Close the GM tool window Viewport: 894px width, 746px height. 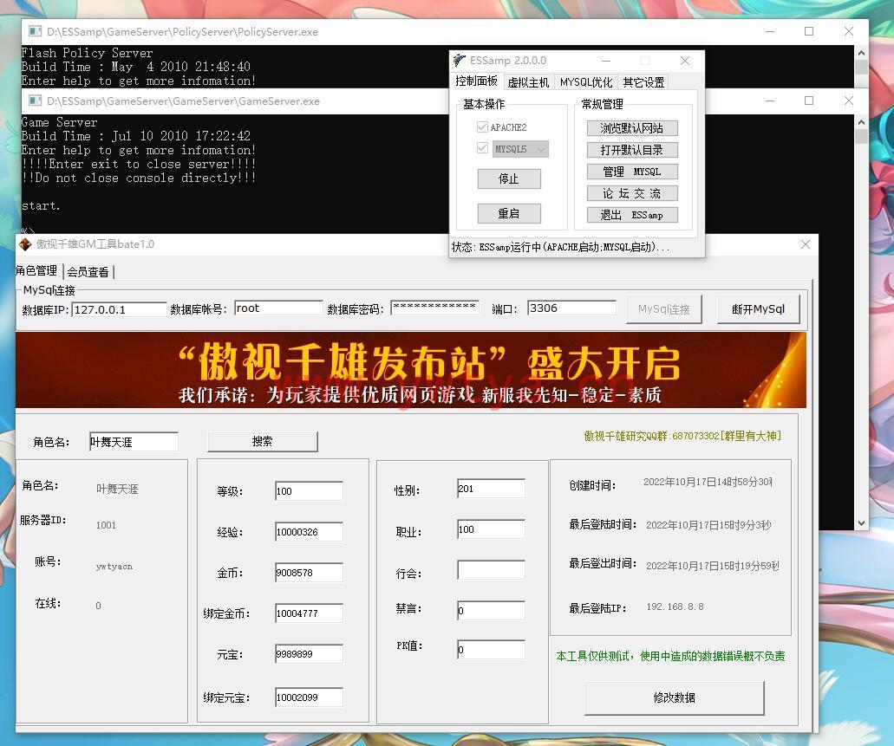(x=805, y=244)
